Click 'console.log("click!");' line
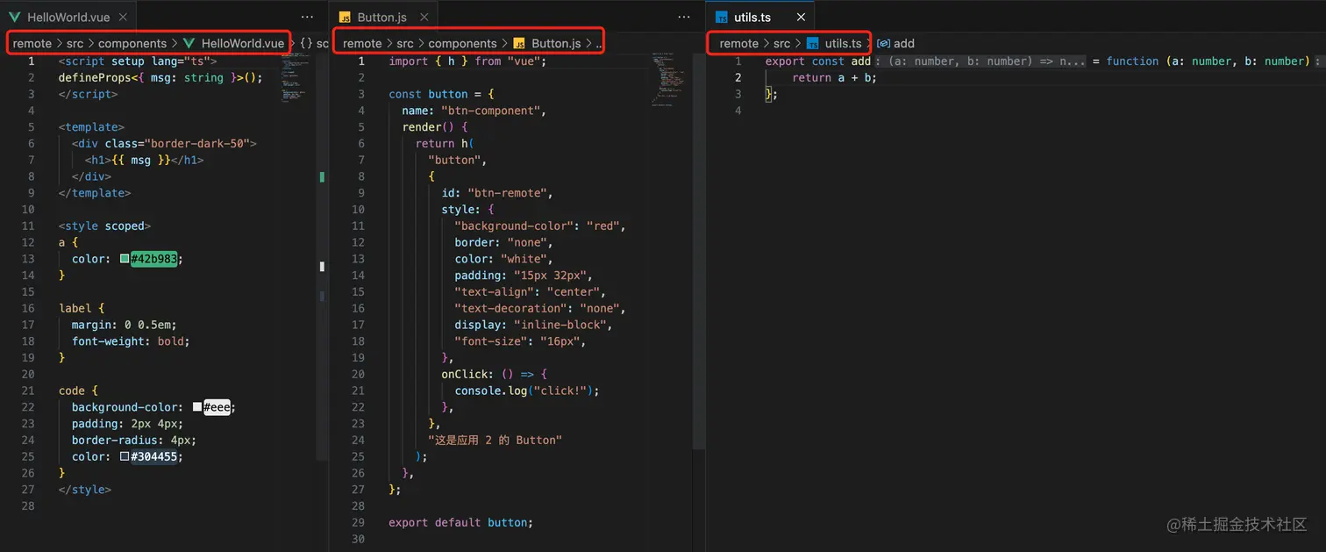This screenshot has height=552, width=1326. pyautogui.click(x=527, y=391)
